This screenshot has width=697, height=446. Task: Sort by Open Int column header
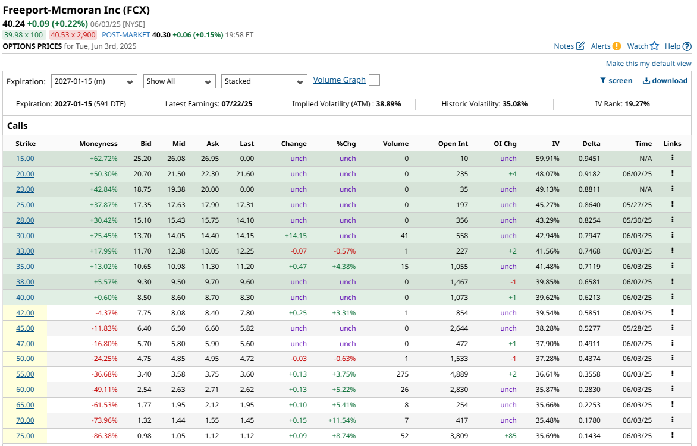click(453, 144)
